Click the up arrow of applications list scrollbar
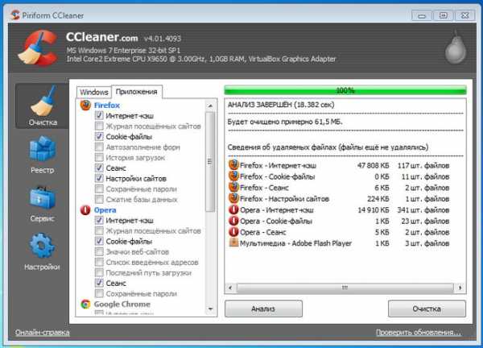The height and width of the screenshot is (348, 483). click(210, 106)
